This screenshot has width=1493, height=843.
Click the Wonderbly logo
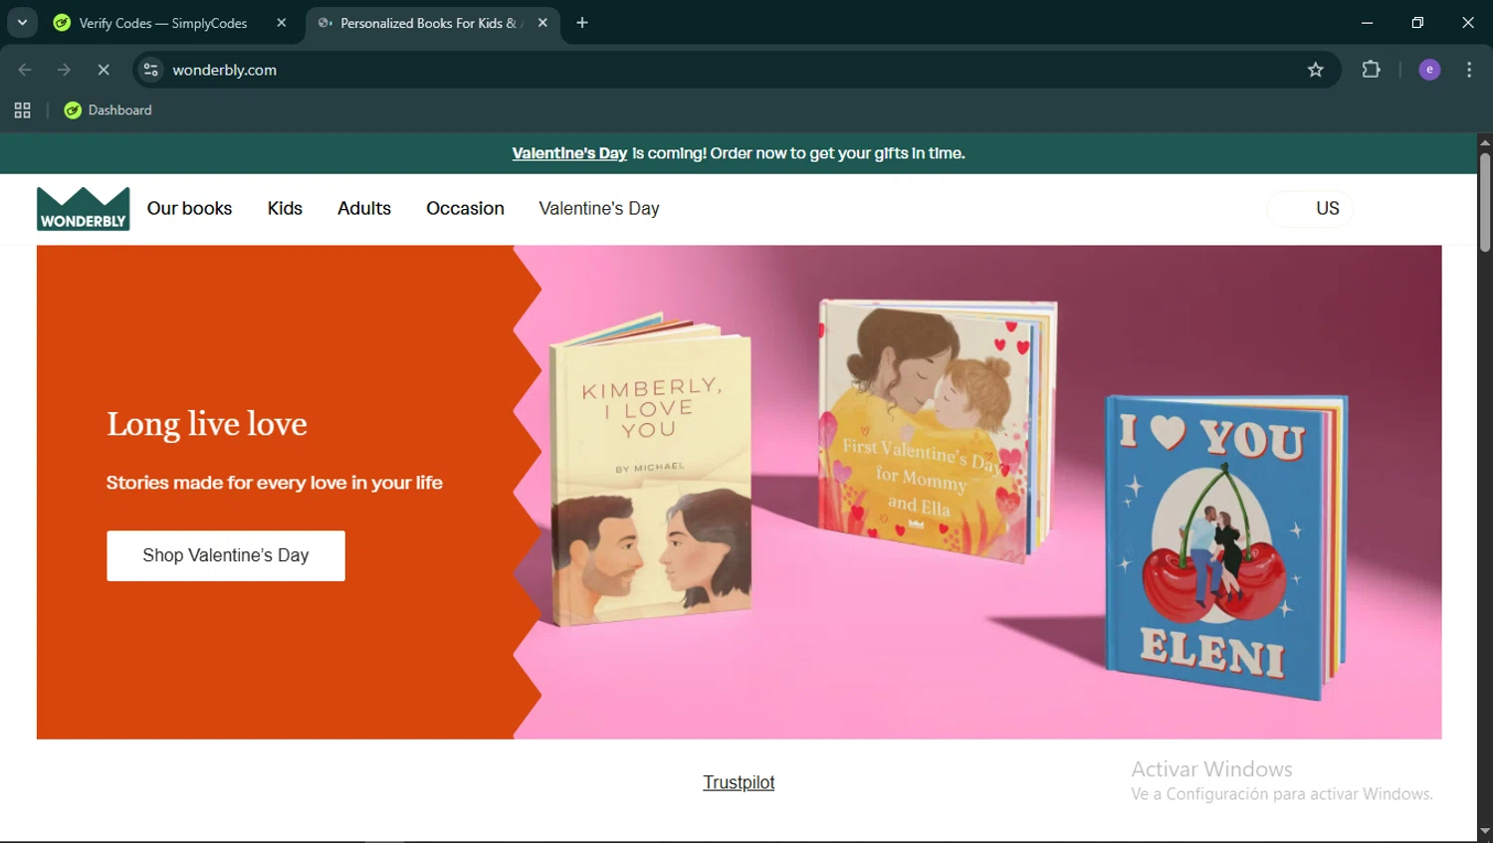(x=84, y=209)
